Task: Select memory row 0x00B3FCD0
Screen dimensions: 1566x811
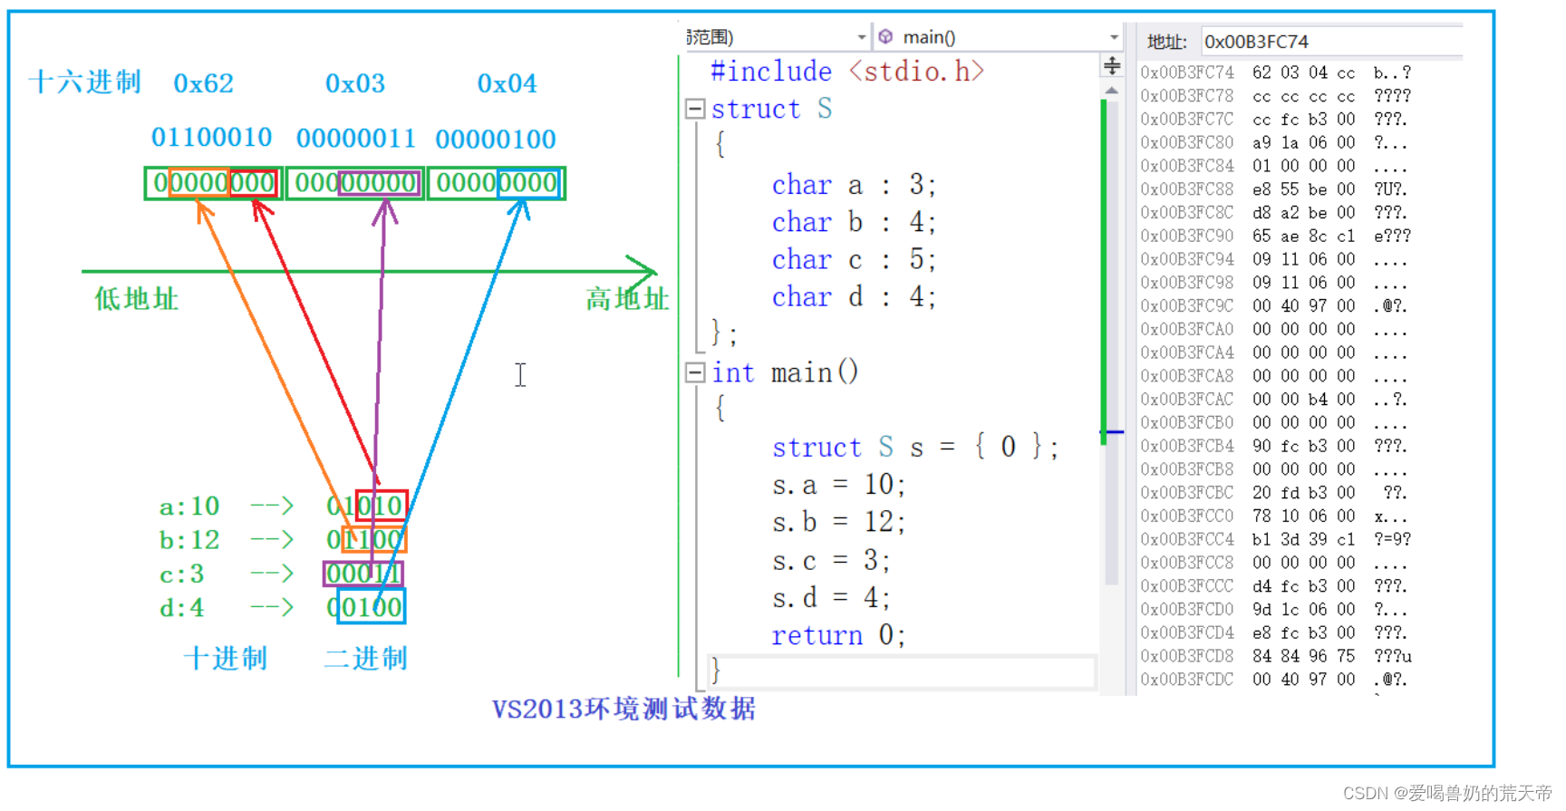Action: (1276, 609)
